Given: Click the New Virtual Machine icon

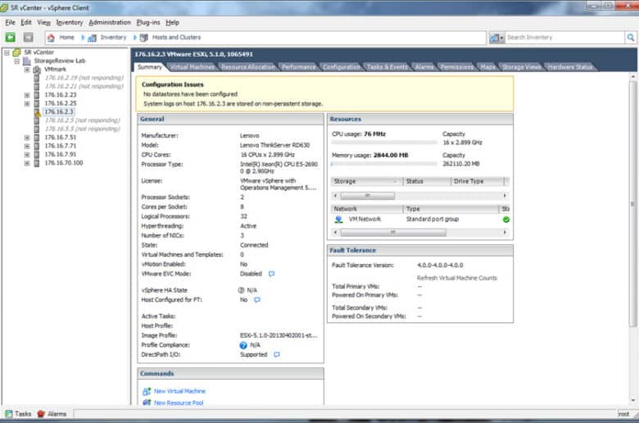Looking at the screenshot, I should point(147,391).
